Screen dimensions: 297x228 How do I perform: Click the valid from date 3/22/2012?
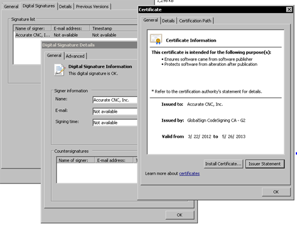[200, 137]
